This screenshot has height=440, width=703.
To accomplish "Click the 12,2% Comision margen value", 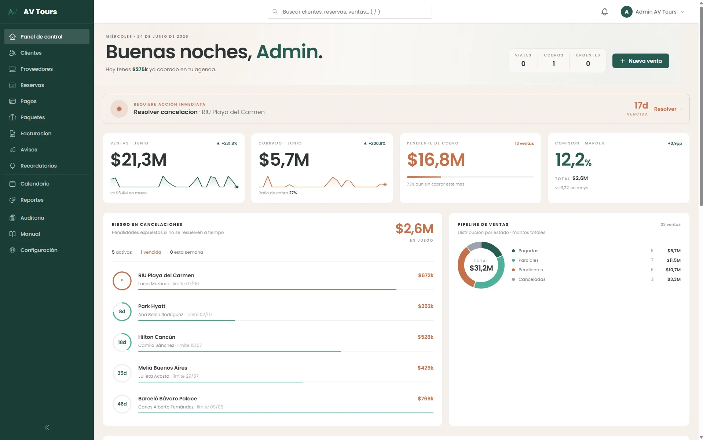I will 573,160.
